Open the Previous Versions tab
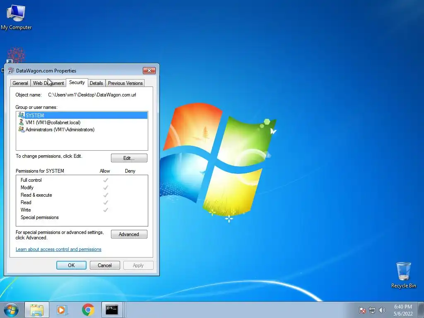This screenshot has width=424, height=318. [125, 83]
